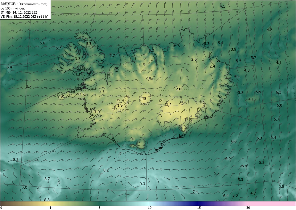Viewport: 296px width, 210px height.
Task: Click the map value '8.7'
Action: [47, 179]
